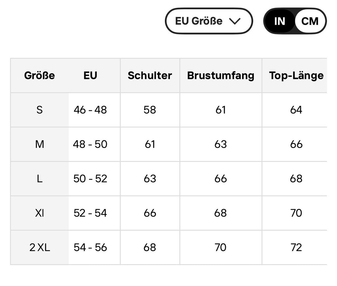Click EU range 46 - 48 cell
This screenshot has height=286, width=337.
[90, 110]
